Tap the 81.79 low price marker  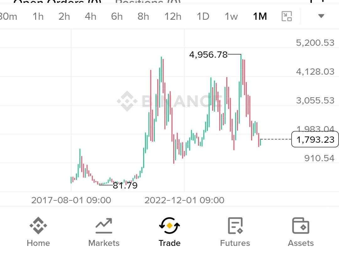coord(125,186)
